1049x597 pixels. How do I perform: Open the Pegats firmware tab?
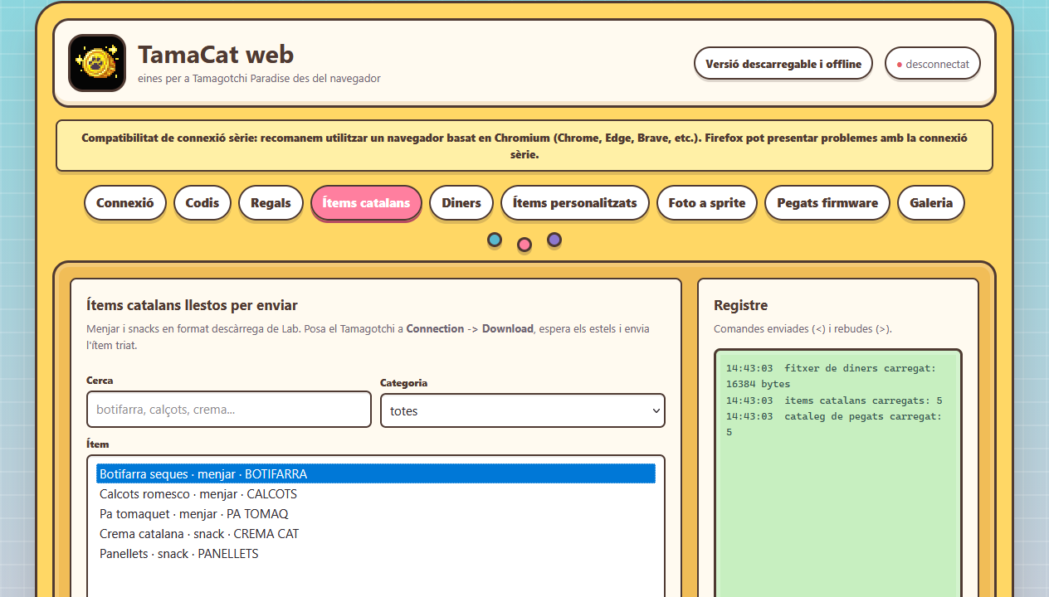827,203
